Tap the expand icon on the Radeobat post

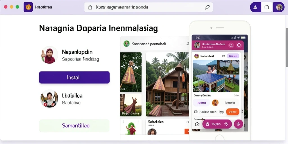[223, 56]
